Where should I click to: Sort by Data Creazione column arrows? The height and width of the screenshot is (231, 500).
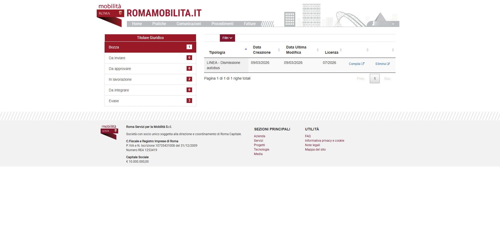click(279, 50)
